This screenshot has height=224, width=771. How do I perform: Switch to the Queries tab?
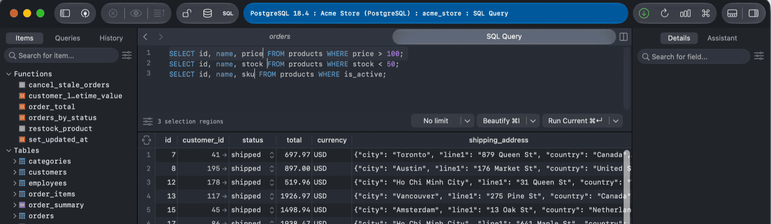[67, 38]
